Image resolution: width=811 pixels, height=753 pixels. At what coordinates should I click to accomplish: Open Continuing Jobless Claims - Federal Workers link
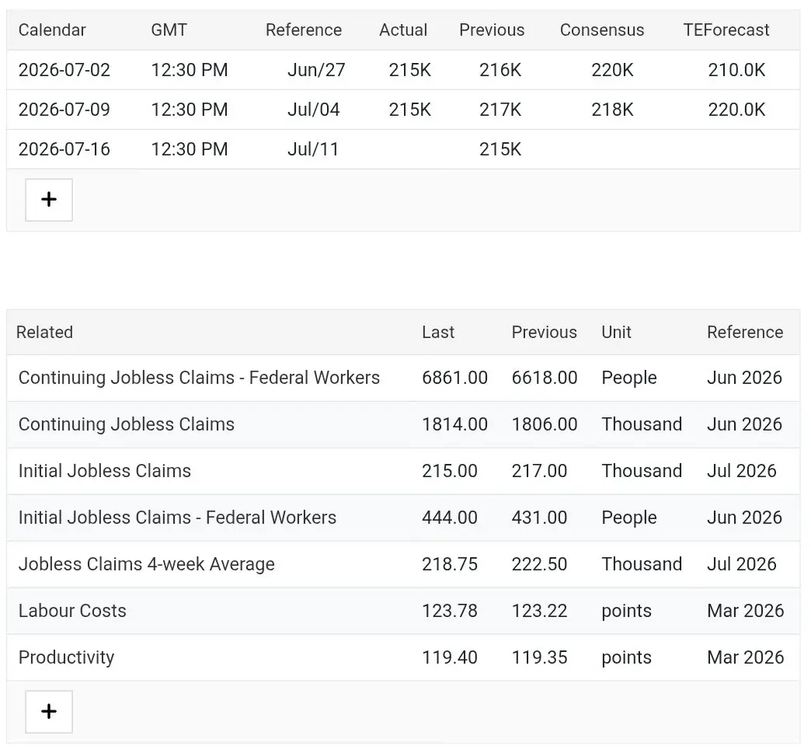click(x=199, y=378)
